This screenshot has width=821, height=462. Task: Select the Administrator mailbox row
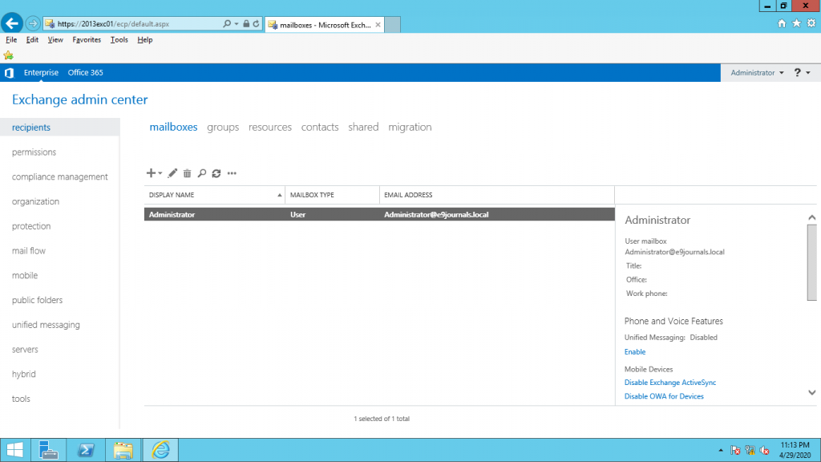click(379, 214)
